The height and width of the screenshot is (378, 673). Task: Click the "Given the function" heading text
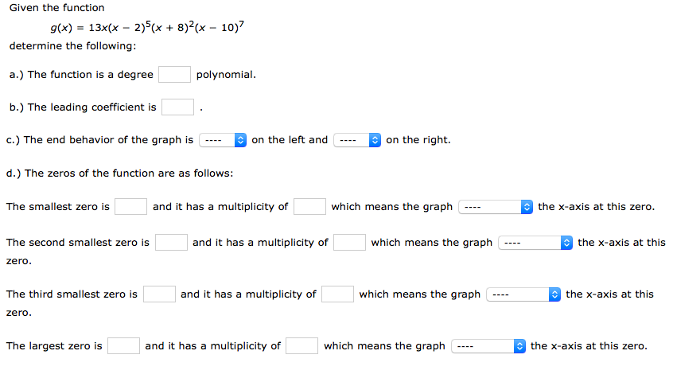pos(57,8)
